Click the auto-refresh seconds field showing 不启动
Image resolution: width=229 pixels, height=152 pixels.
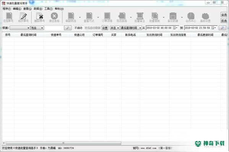[x=78, y=28]
